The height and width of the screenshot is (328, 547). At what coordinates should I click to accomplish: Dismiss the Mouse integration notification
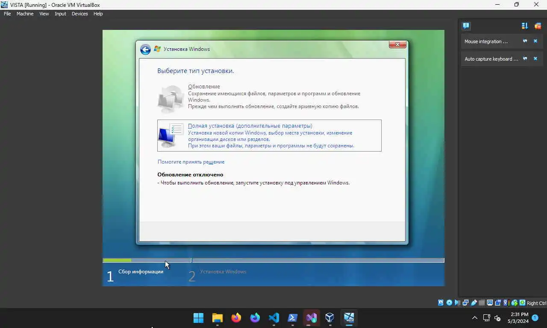[x=535, y=41]
